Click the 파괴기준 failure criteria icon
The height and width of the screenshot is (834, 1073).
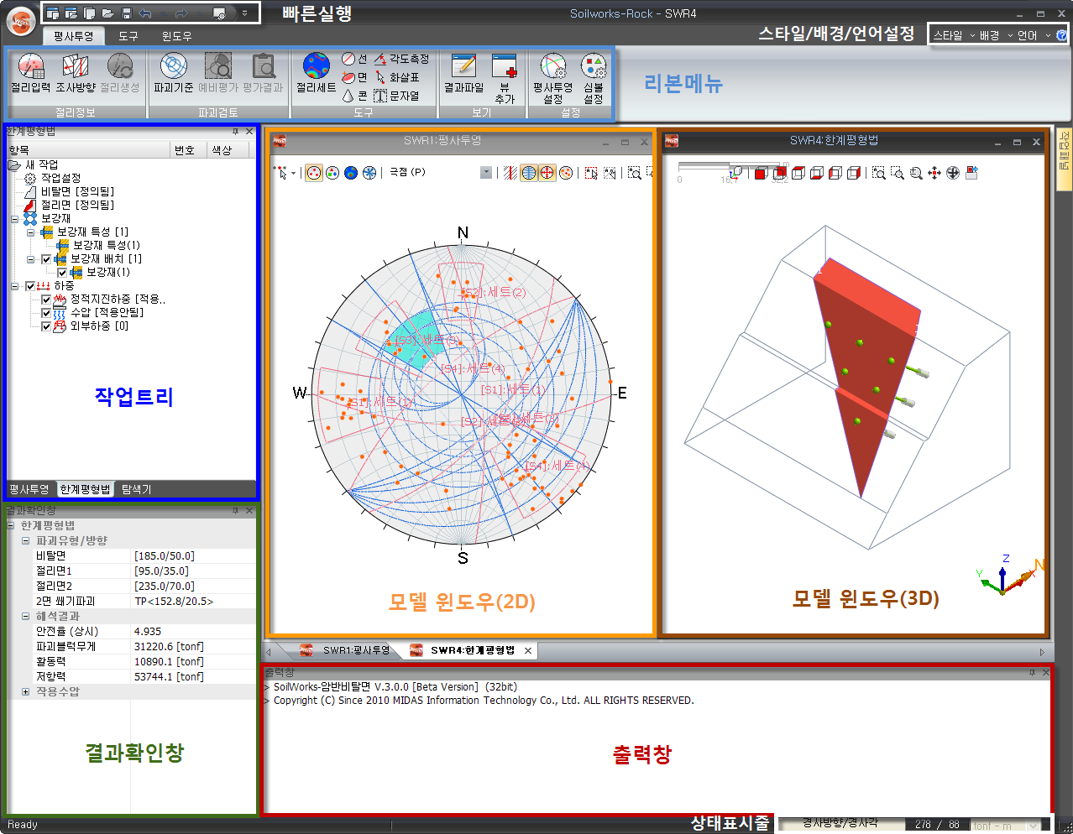click(x=173, y=72)
